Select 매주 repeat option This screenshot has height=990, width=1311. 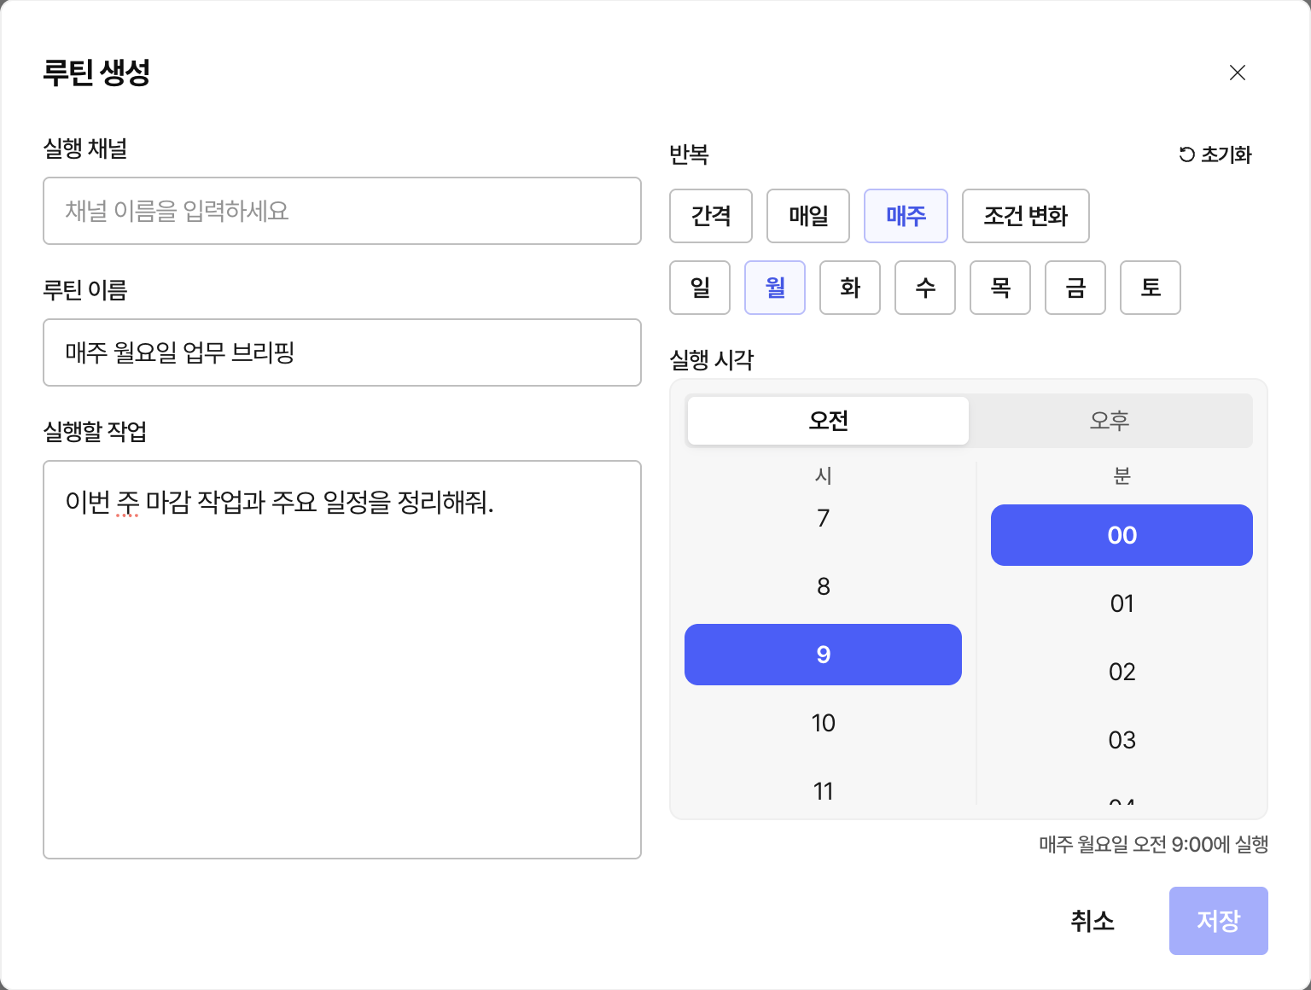point(906,216)
